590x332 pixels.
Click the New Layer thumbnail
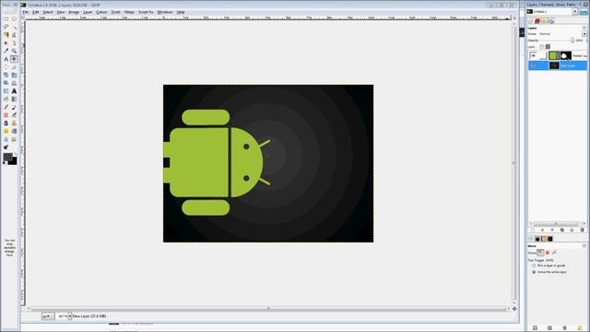pos(554,65)
